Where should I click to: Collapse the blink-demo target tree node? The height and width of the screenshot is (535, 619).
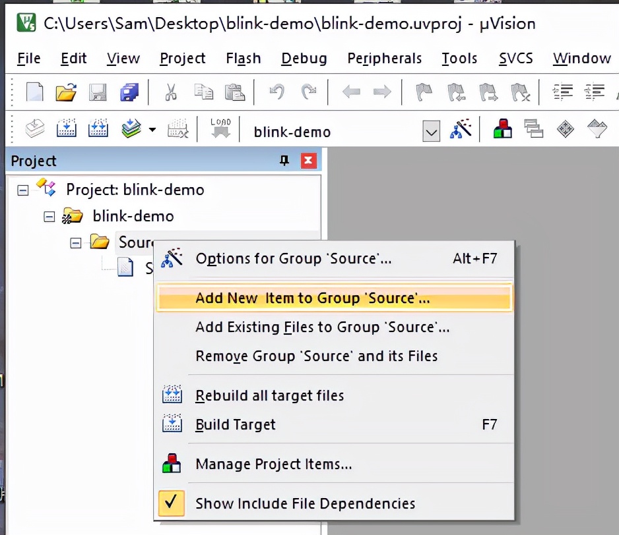49,217
